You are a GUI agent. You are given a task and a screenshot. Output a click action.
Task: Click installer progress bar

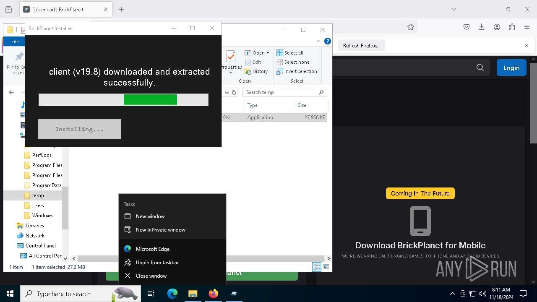click(123, 100)
